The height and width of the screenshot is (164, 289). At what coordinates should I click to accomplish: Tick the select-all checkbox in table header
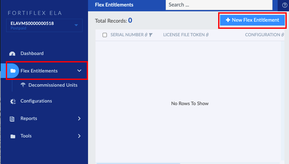[105, 35]
